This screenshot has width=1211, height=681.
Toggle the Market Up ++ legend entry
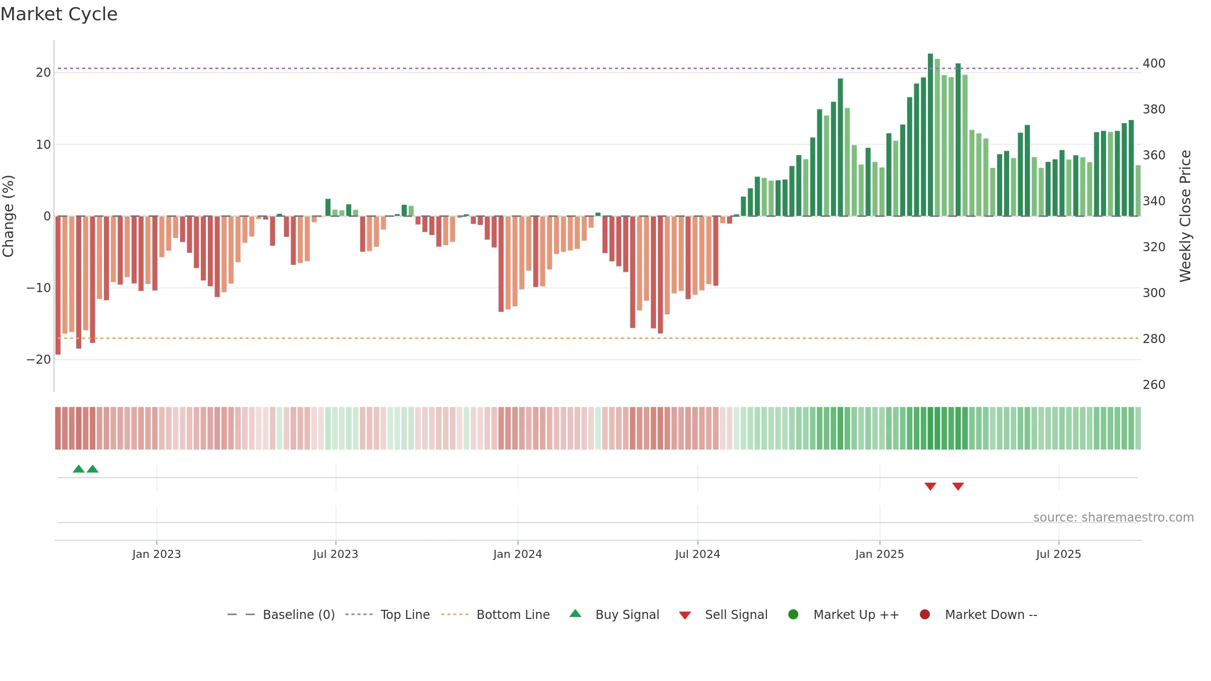point(844,615)
